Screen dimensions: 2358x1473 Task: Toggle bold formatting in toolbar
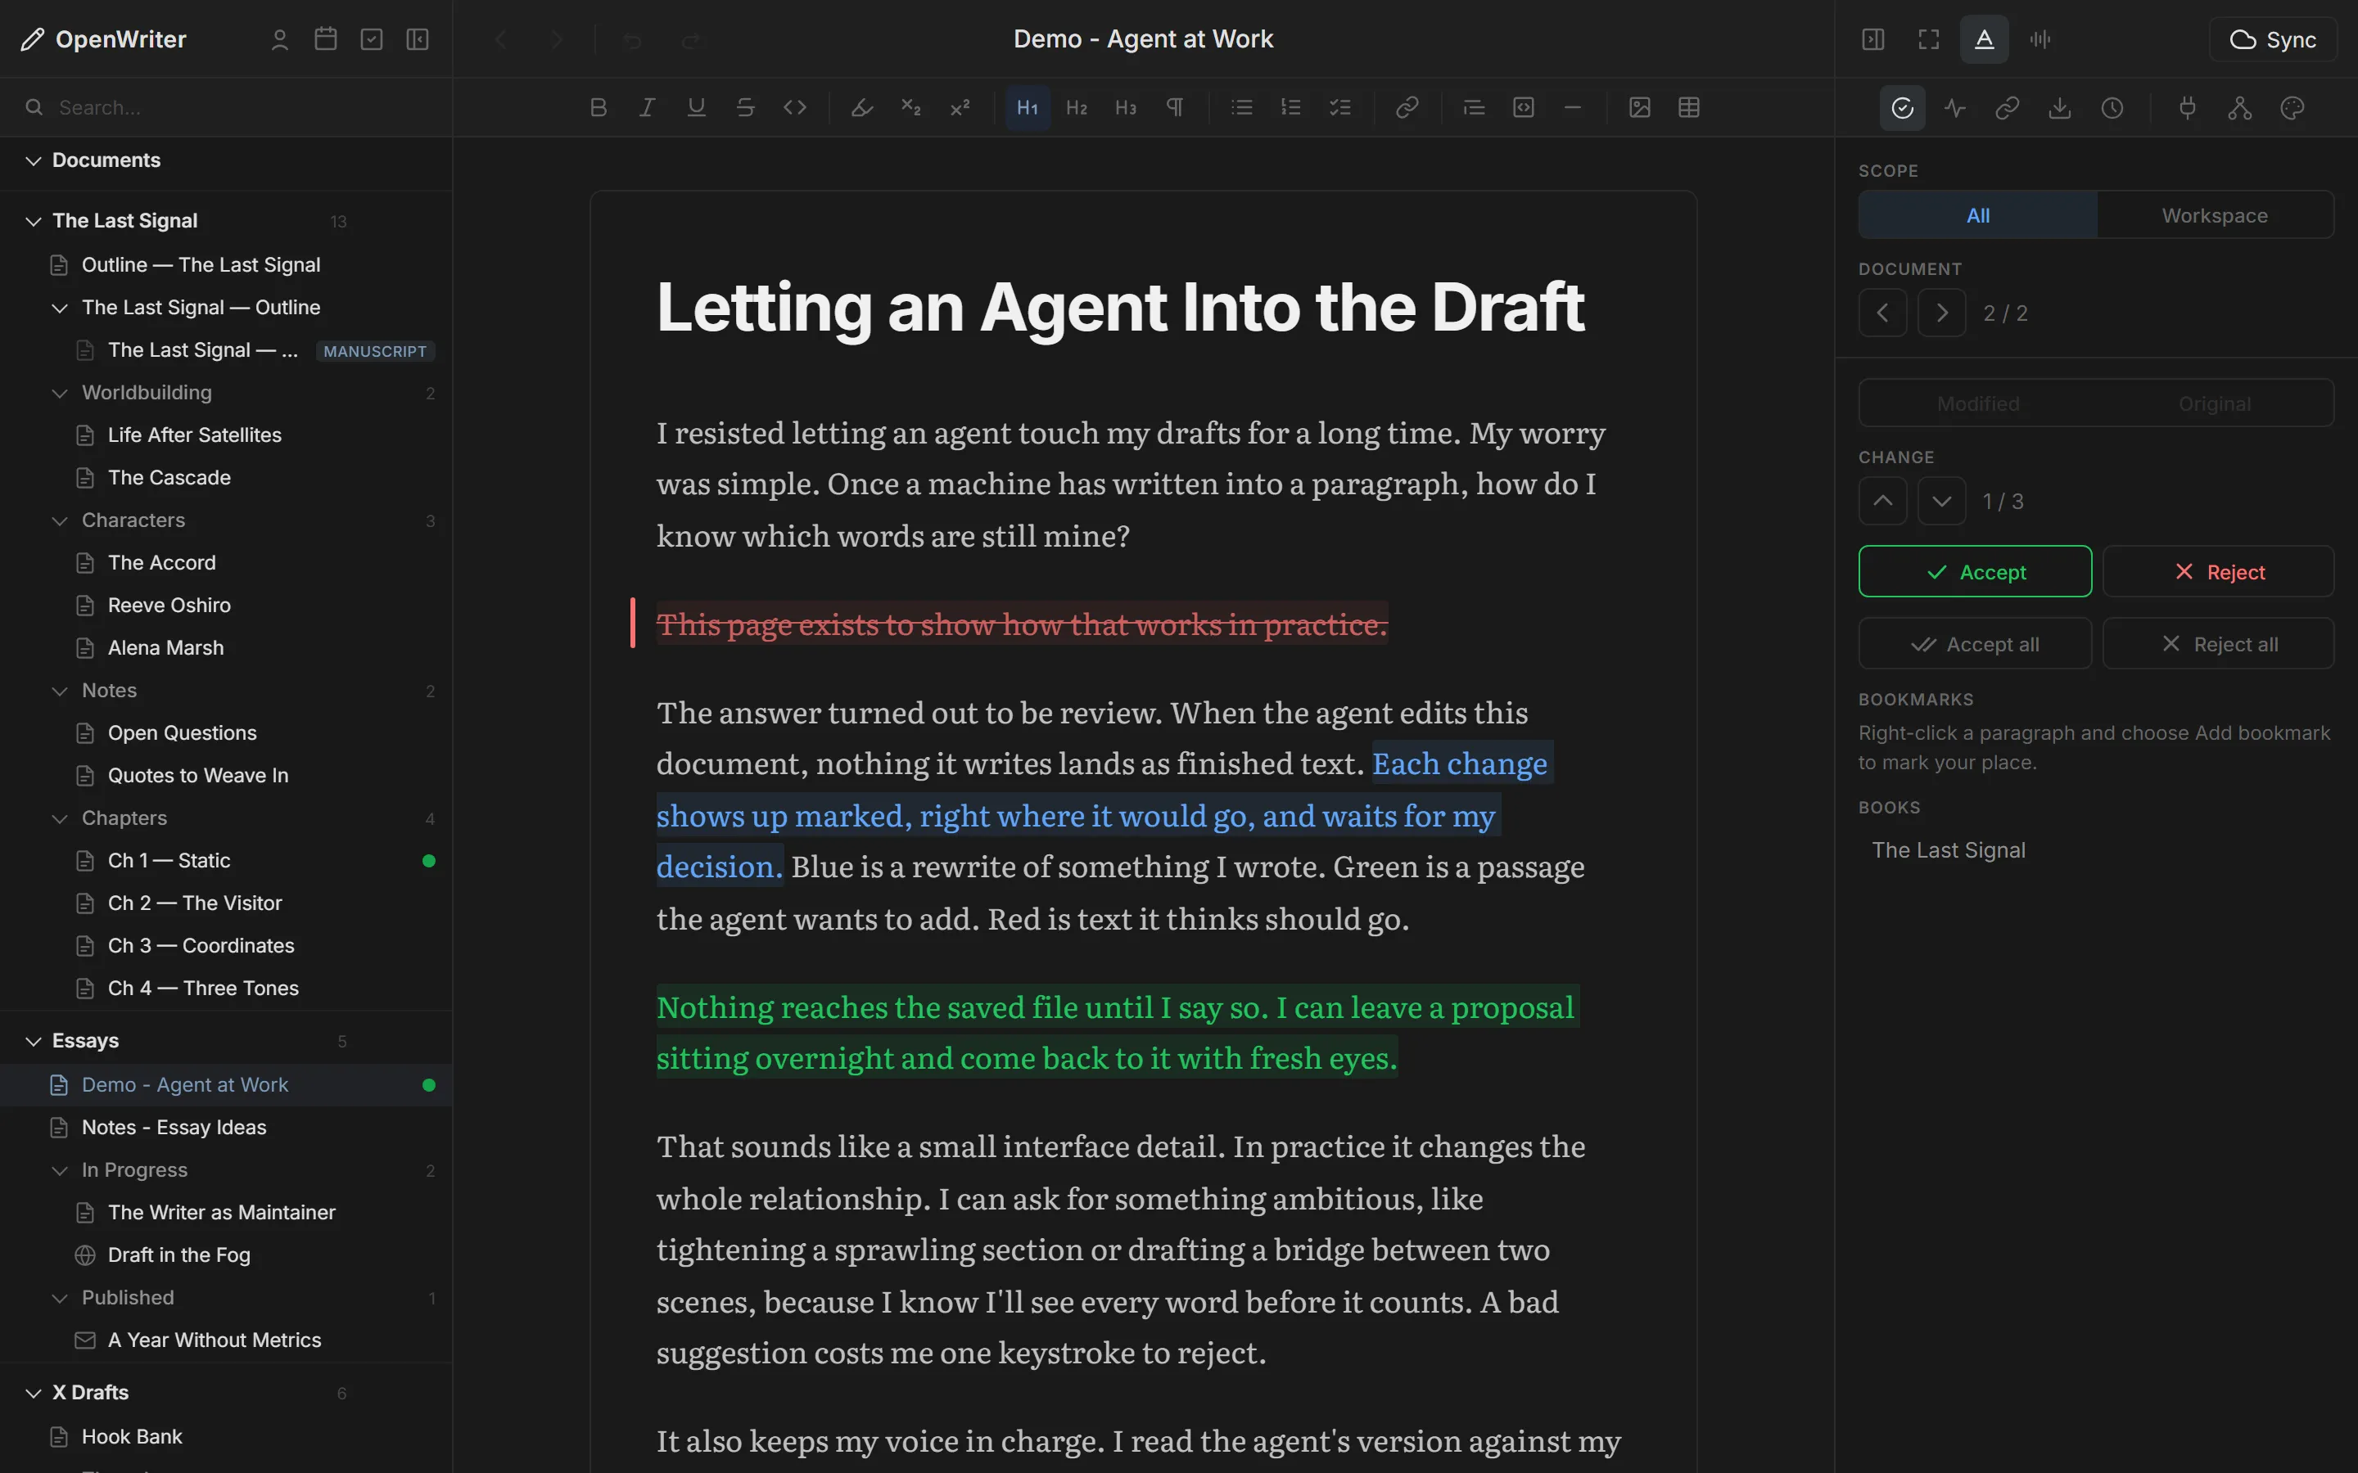(x=599, y=107)
